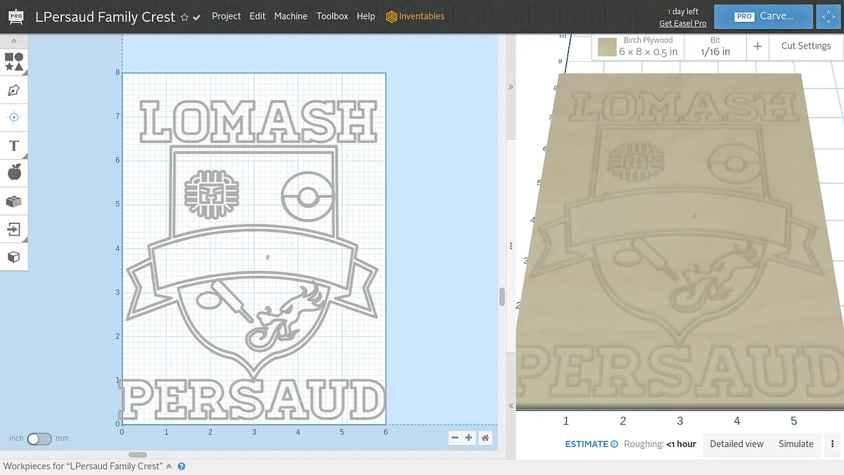Image resolution: width=844 pixels, height=475 pixels.
Task: Open the Bit 1/16 in selector
Action: coord(715,46)
